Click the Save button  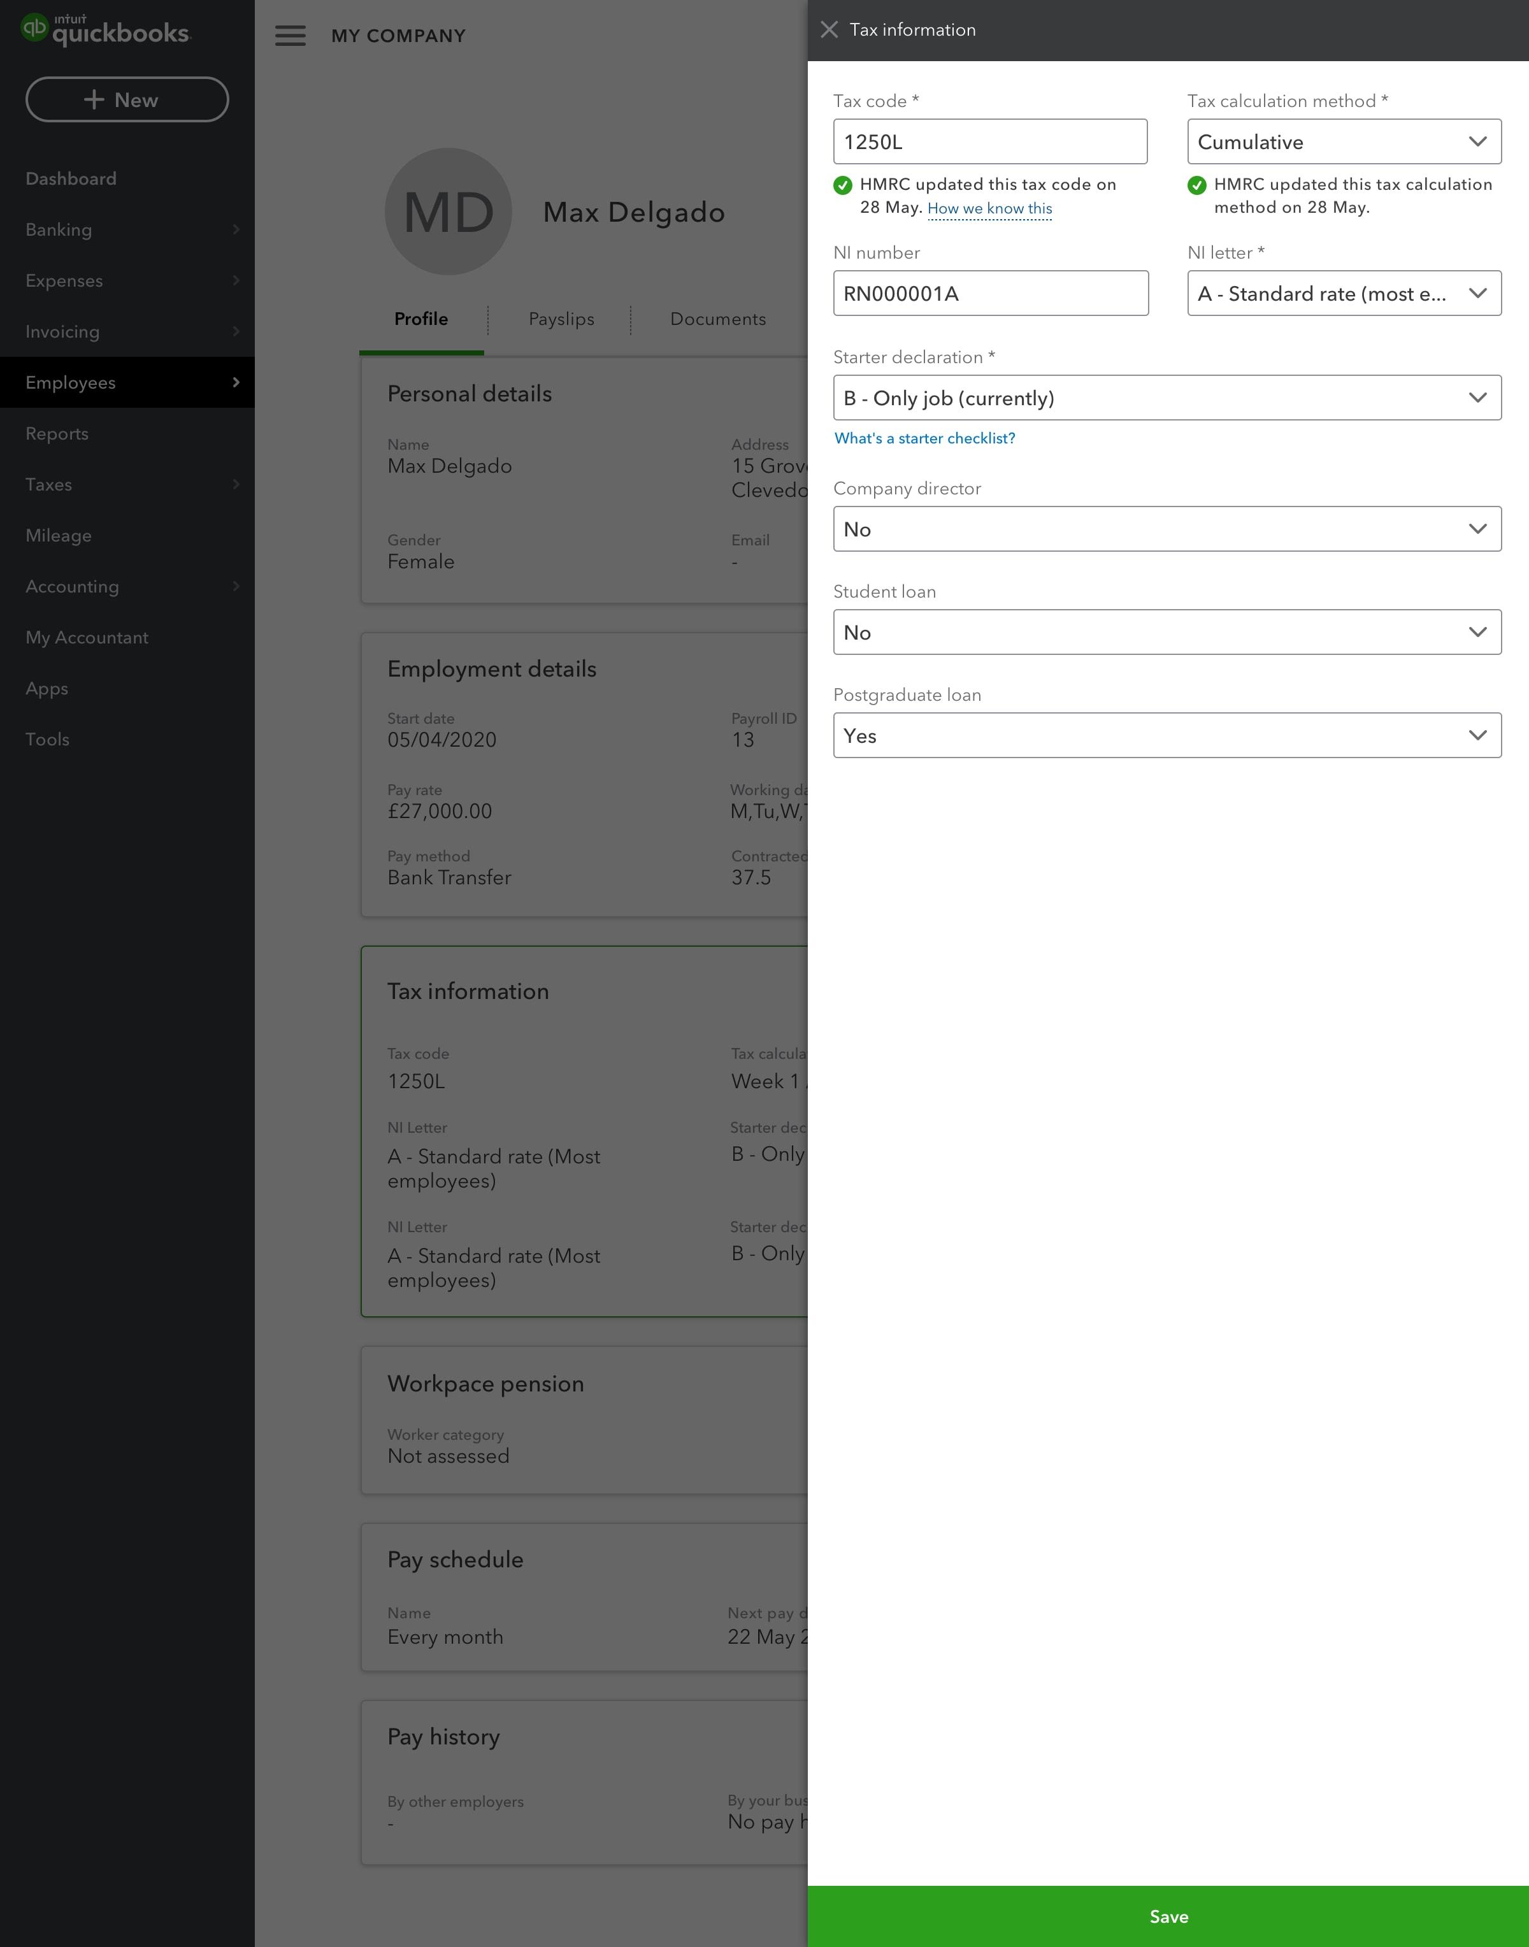coord(1167,1916)
